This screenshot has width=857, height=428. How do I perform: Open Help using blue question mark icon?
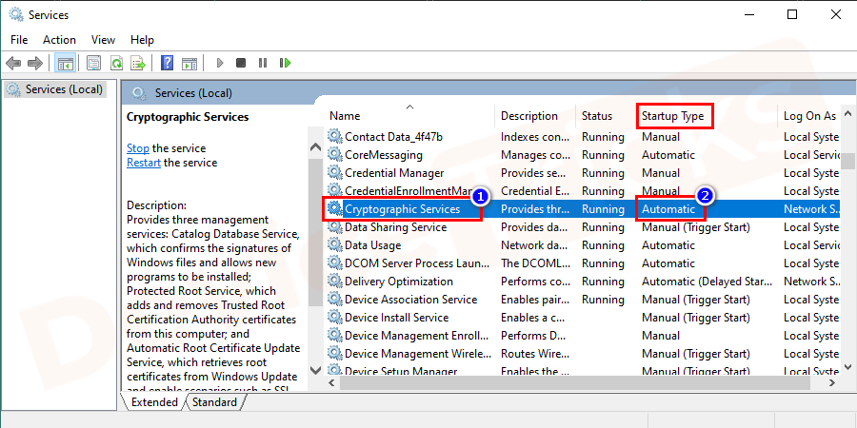167,63
